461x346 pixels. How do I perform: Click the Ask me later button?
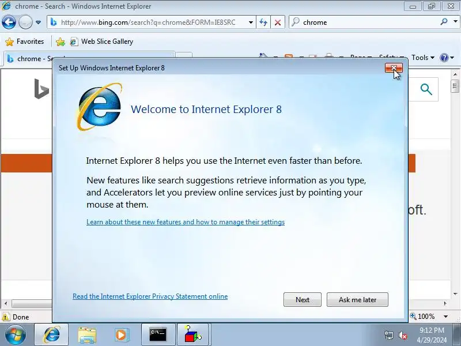(x=357, y=299)
